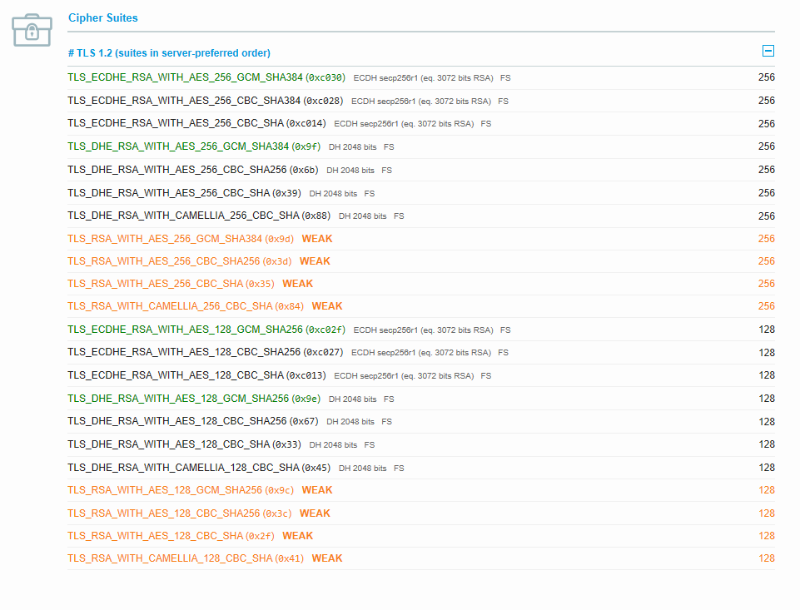Click DH 2048 bits text on 0x45 row
Viewport: 800px width, 610px height.
pyautogui.click(x=363, y=469)
